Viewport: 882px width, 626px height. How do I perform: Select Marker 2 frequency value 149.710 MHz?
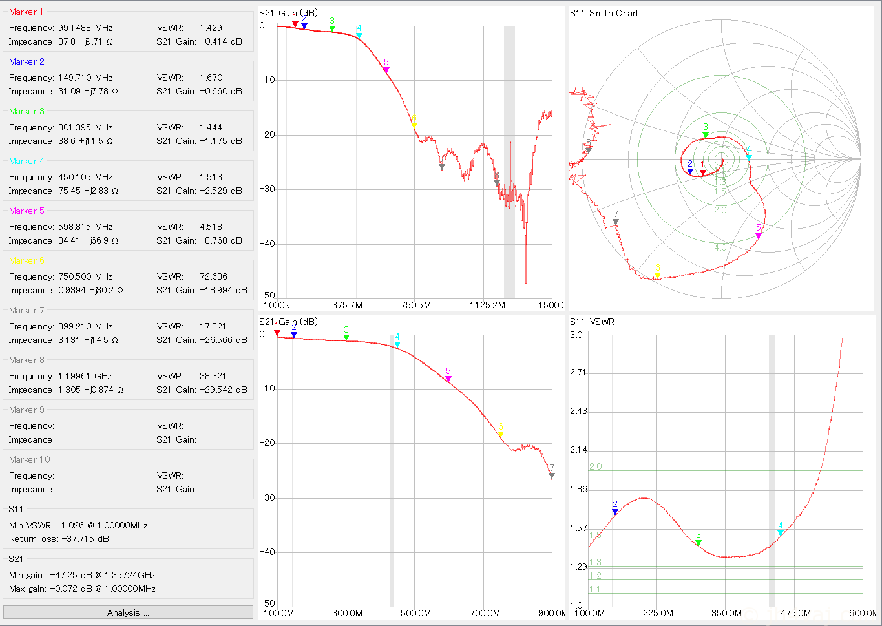tap(85, 78)
